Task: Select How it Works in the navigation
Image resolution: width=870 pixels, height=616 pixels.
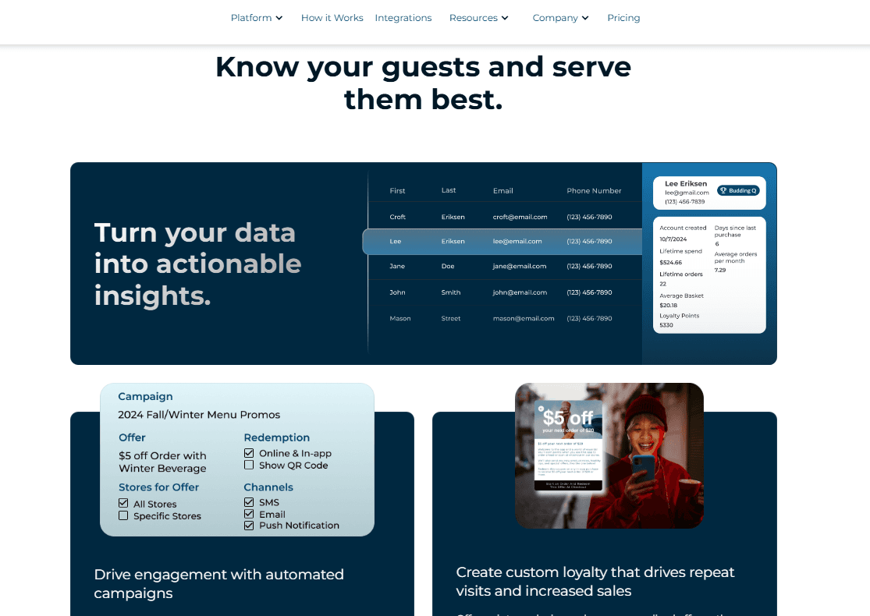Action: click(332, 17)
